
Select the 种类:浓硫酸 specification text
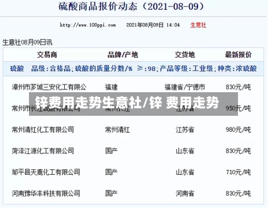point(237,69)
